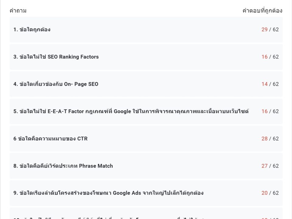Open the On- Page SEO question
The height and width of the screenshot is (219, 292).
click(146, 84)
